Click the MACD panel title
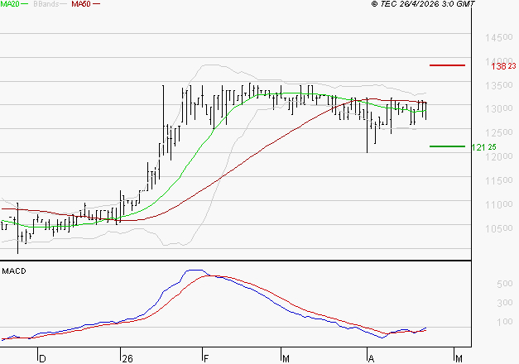 pos(12,271)
